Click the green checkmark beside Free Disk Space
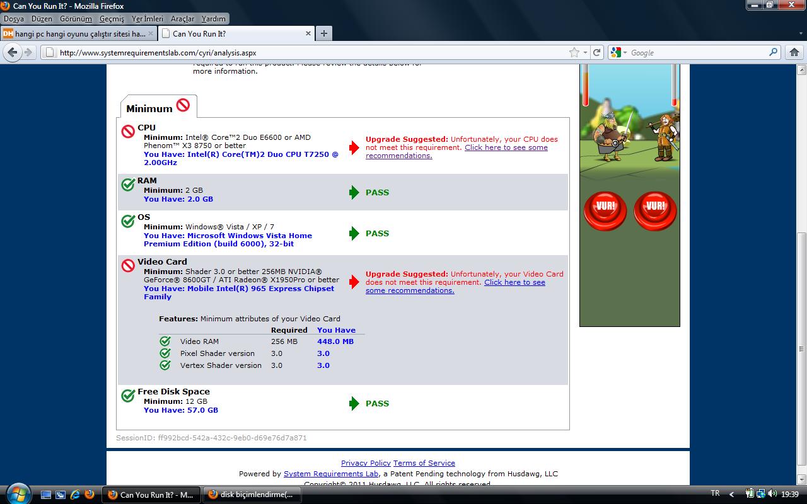 tap(128, 395)
